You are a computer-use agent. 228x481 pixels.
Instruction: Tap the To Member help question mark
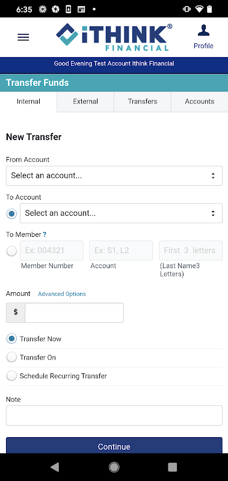tap(45, 234)
